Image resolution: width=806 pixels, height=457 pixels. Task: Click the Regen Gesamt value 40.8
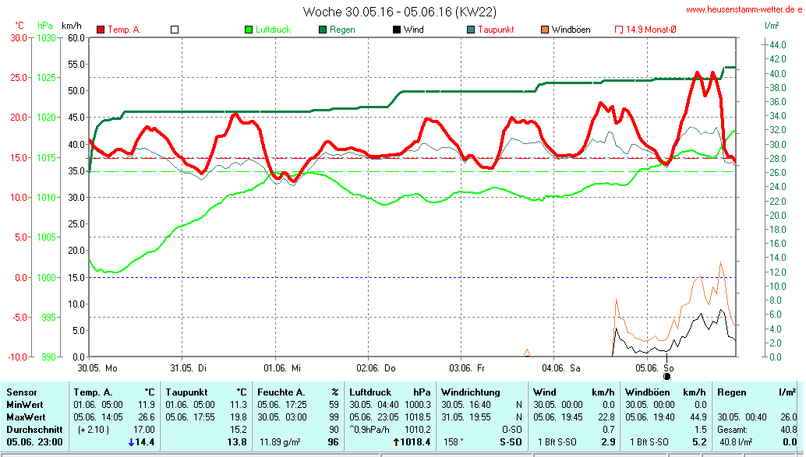click(x=787, y=429)
